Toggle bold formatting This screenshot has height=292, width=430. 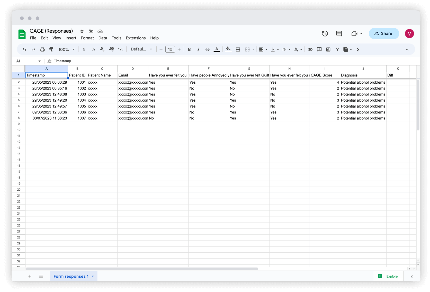click(189, 49)
